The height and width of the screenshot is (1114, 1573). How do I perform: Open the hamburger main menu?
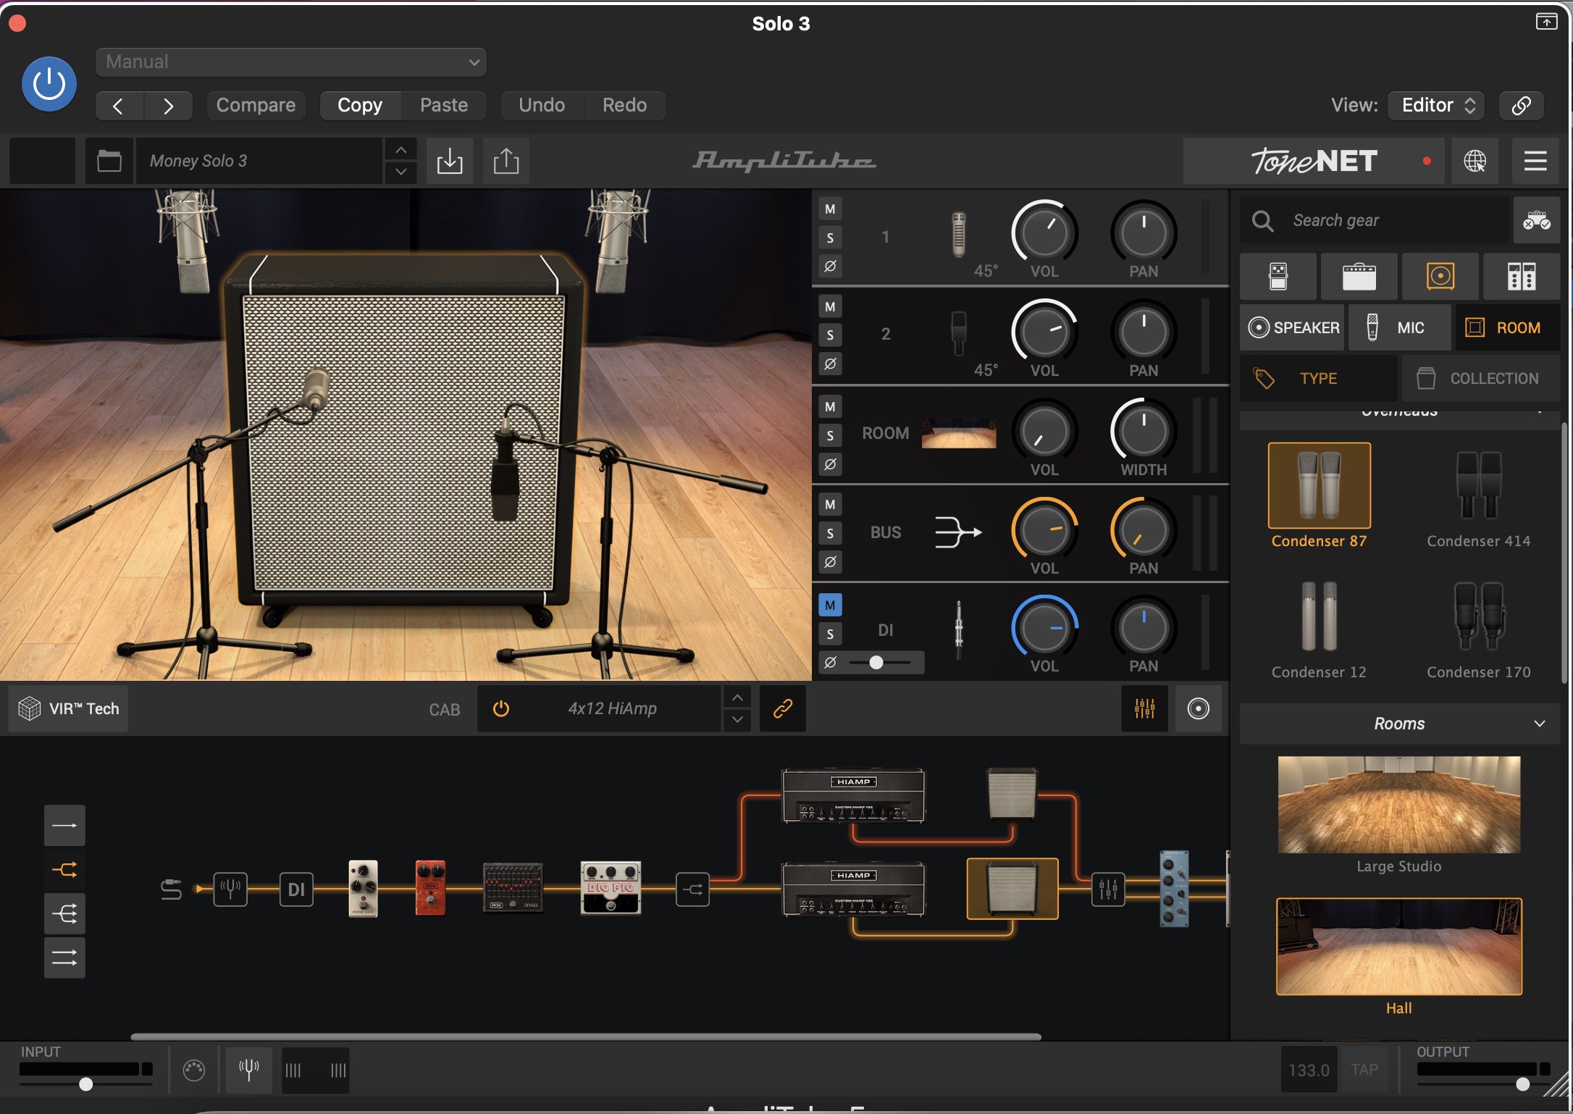pyautogui.click(x=1535, y=161)
